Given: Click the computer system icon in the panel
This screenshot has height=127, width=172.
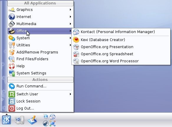Looking at the screenshot, I should (x=19, y=120).
